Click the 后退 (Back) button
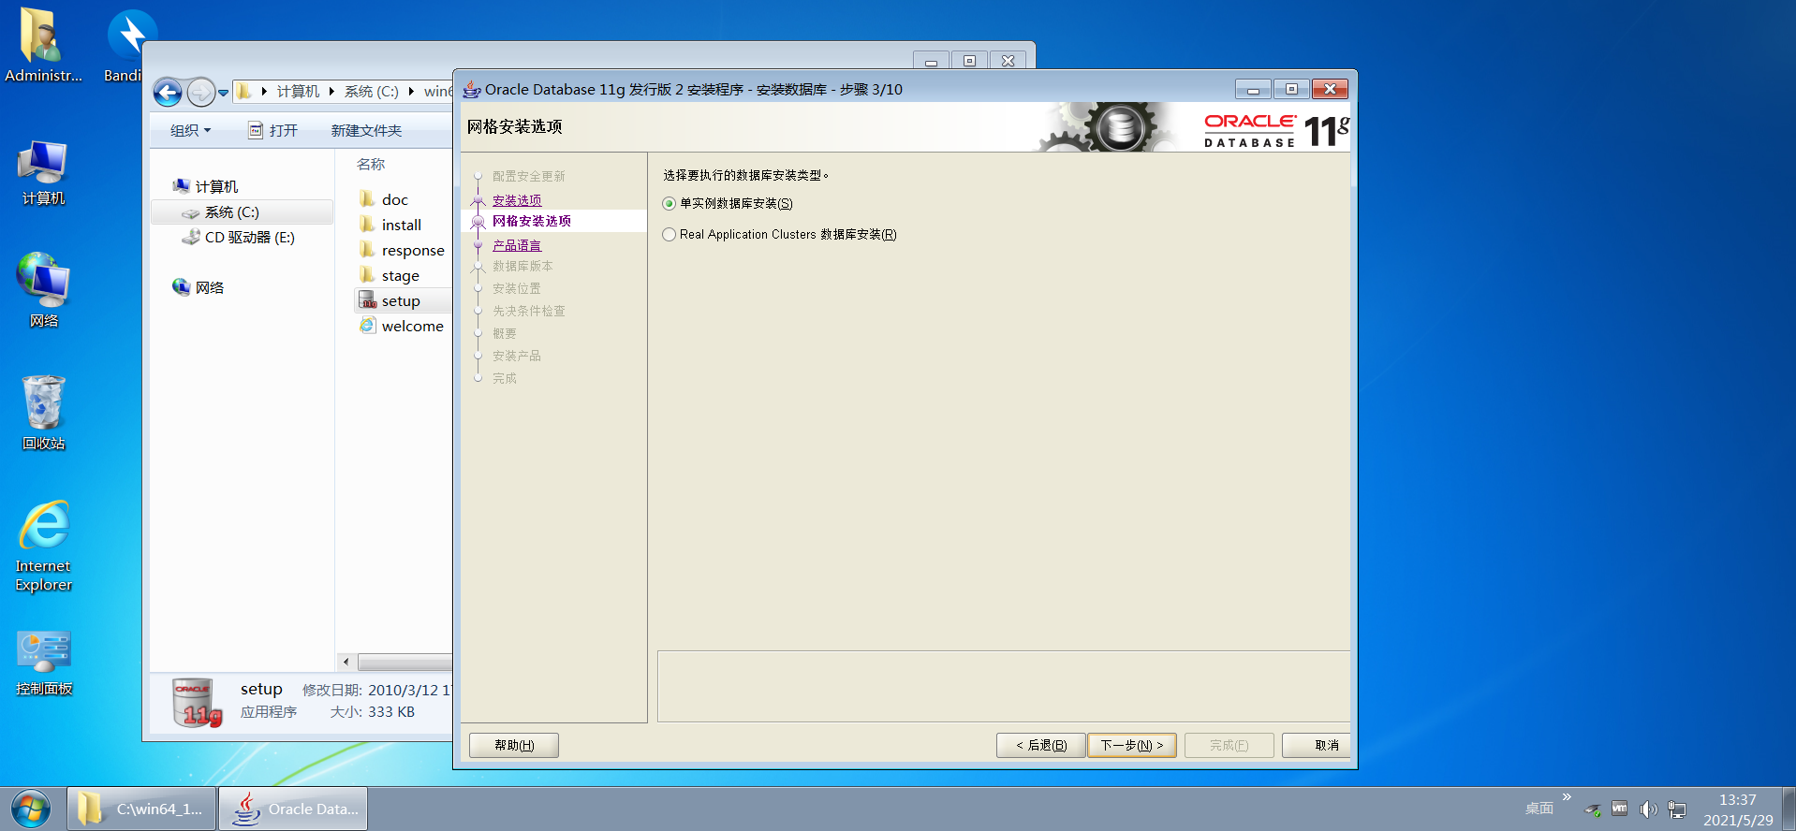Image resolution: width=1796 pixels, height=831 pixels. (x=1041, y=745)
